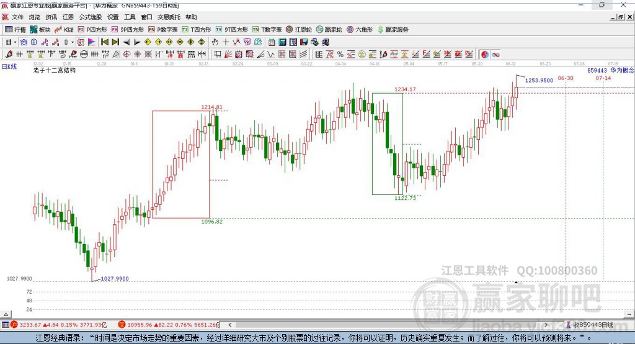Viewport: 635px width, 344px height.
Task: Click the 1253.9500 price annotation
Action: click(x=539, y=80)
